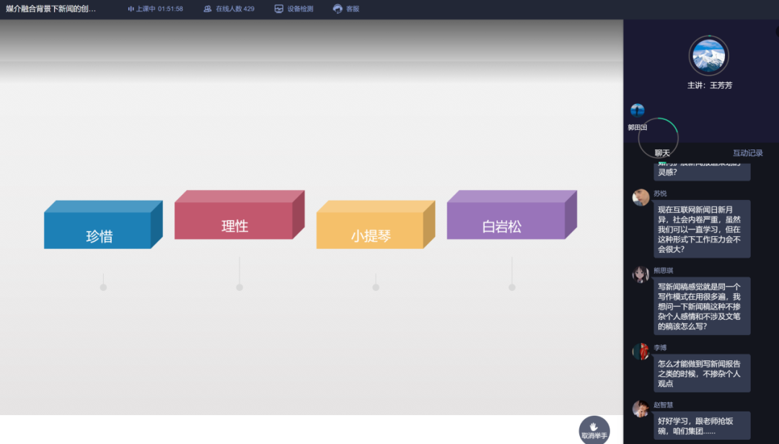Open 熊思琪's avatar in chat
This screenshot has width=779, height=444.
[641, 274]
